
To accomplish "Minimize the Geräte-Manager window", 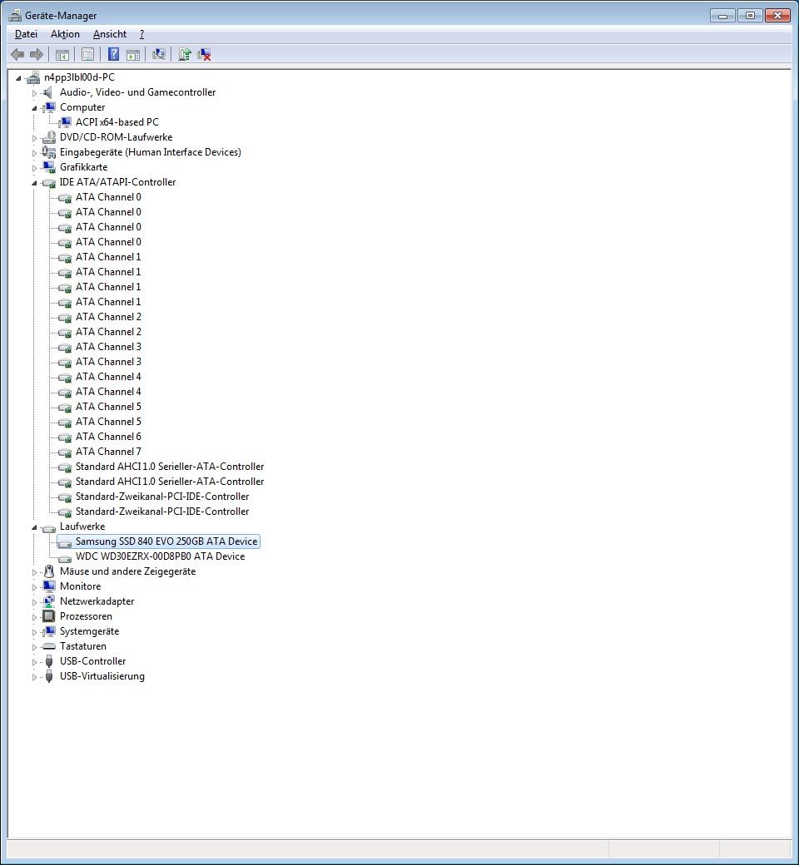I will 722,16.
